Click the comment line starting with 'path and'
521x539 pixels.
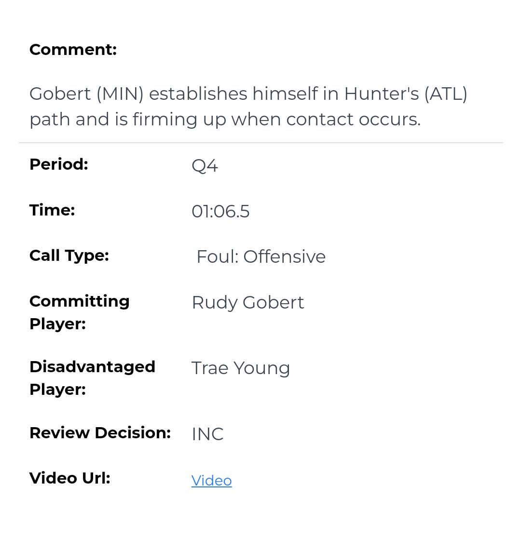click(225, 119)
